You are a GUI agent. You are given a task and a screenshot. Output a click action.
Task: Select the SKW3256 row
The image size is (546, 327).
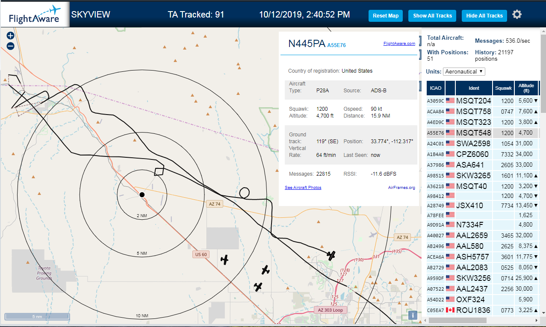[483, 278]
